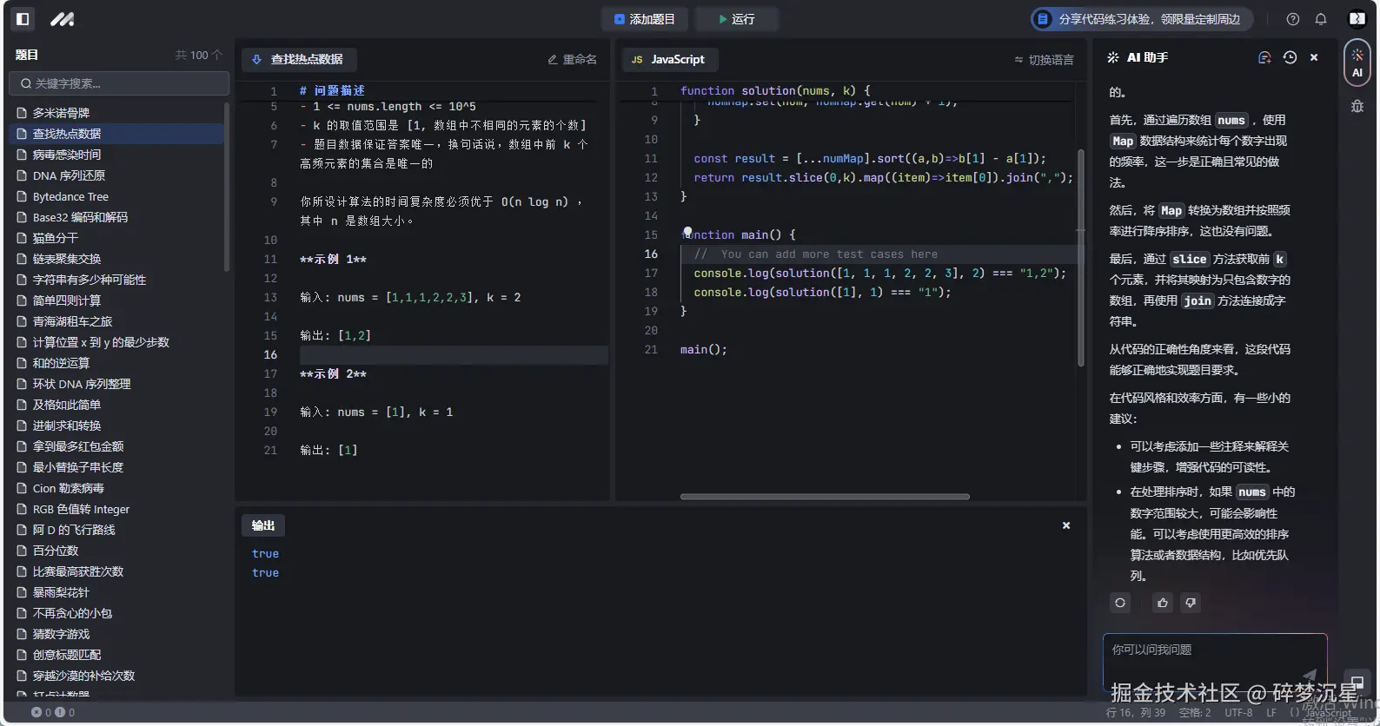Open the 青海湖租车之旅 problem

click(x=116, y=321)
